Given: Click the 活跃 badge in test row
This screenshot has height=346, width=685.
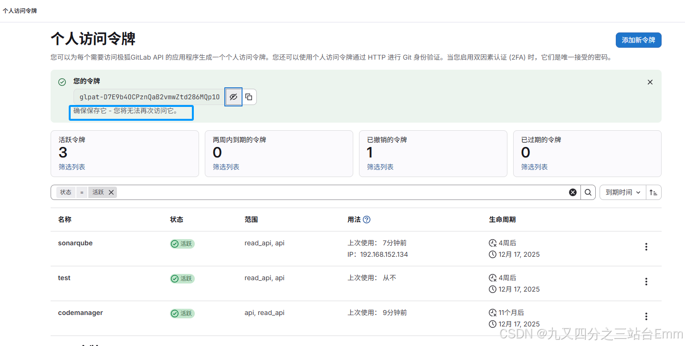Looking at the screenshot, I should pos(182,279).
